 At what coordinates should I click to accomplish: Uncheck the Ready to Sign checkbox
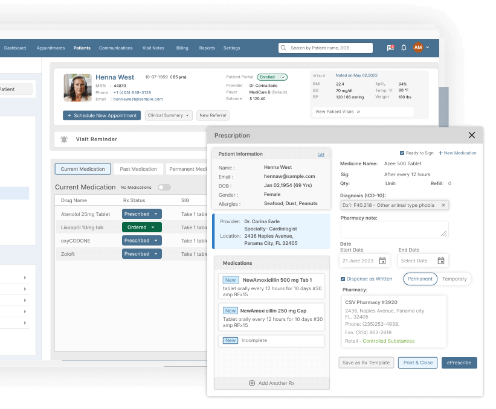[402, 153]
